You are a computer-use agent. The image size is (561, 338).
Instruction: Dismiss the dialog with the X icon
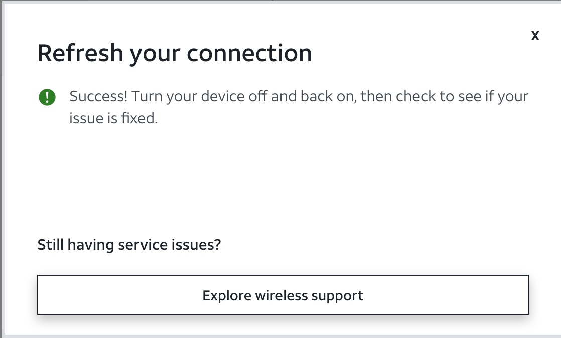pos(535,36)
